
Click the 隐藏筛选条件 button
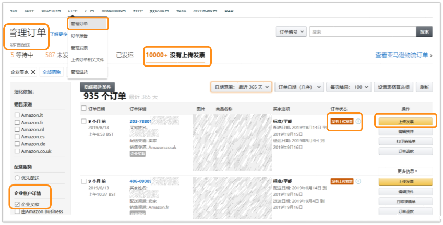click(x=98, y=87)
